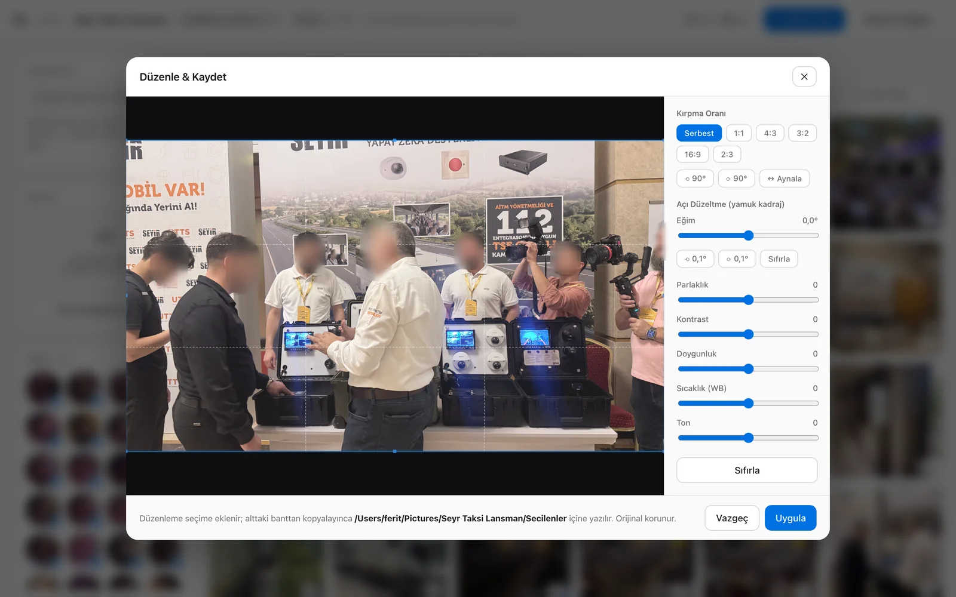Choose the 2:3 crop ratio
Viewport: 956px width, 597px height.
[x=727, y=154]
